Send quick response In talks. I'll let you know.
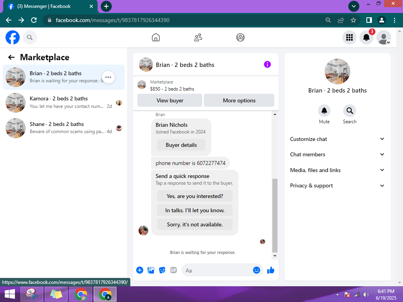 [x=195, y=210]
